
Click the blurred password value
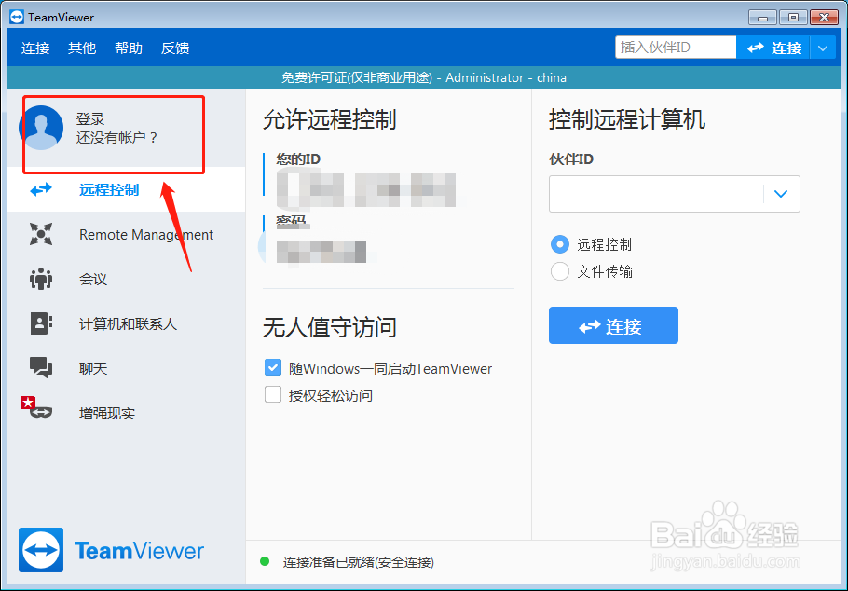tap(321, 251)
